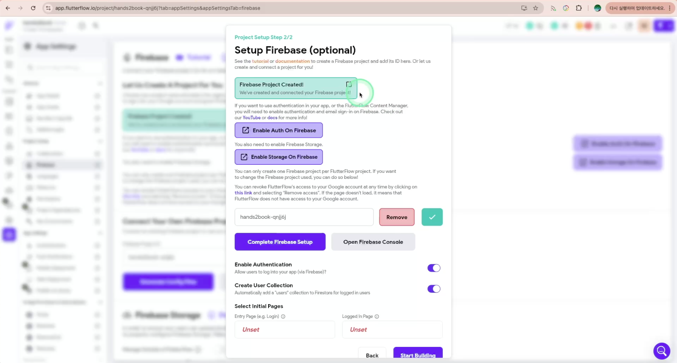Open the browser extensions puzzle icon
677x363 pixels.
click(579, 8)
